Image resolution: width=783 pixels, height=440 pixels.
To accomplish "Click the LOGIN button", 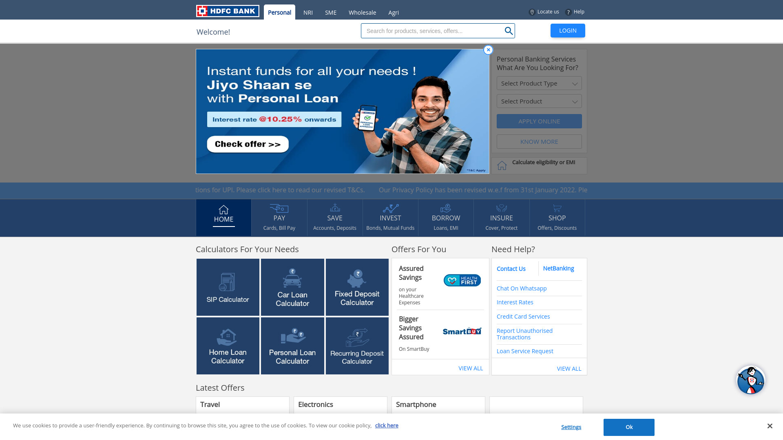I will (568, 31).
